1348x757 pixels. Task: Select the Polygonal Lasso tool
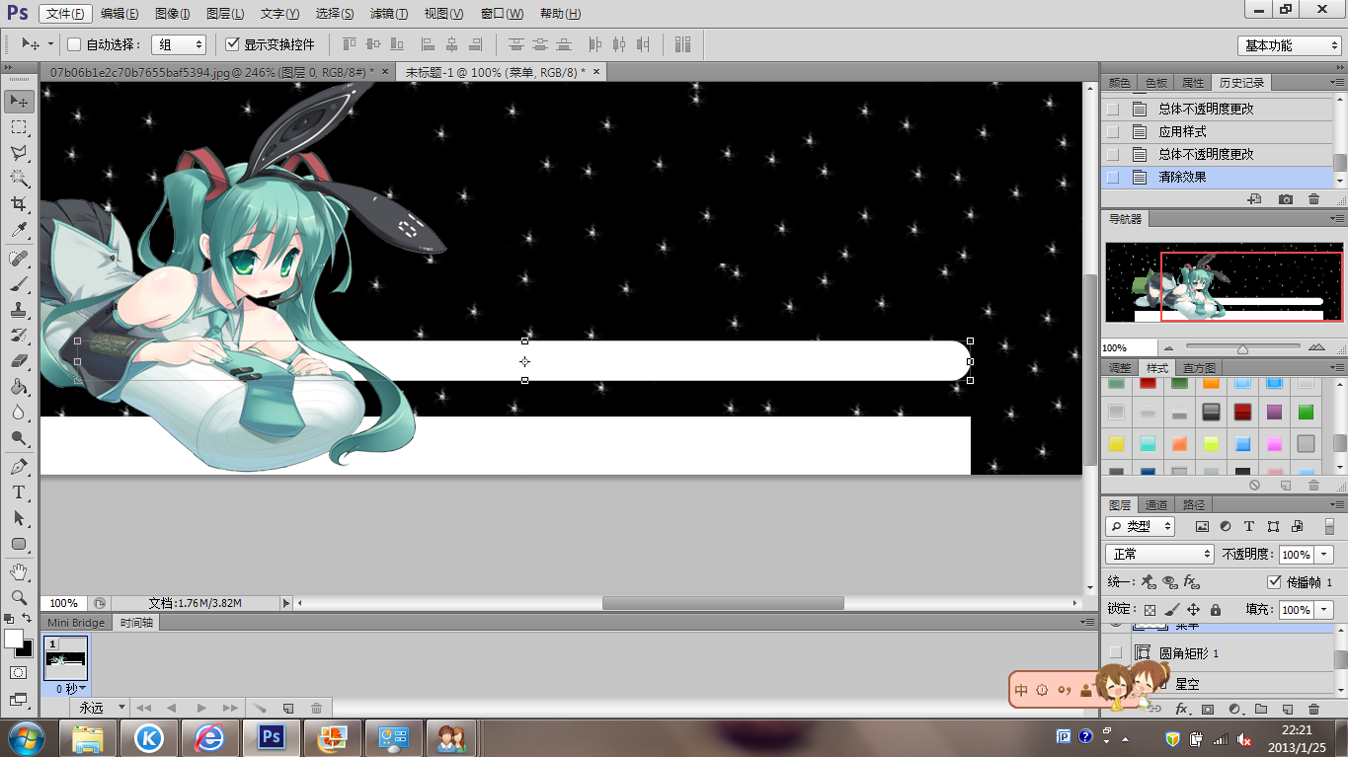click(x=19, y=153)
